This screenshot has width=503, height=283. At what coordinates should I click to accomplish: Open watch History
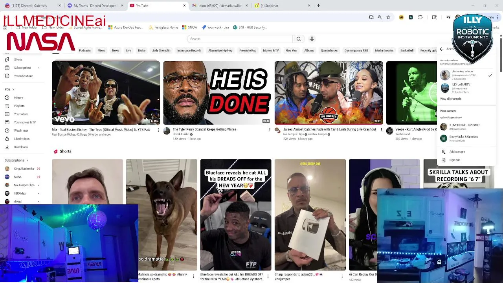click(x=18, y=97)
